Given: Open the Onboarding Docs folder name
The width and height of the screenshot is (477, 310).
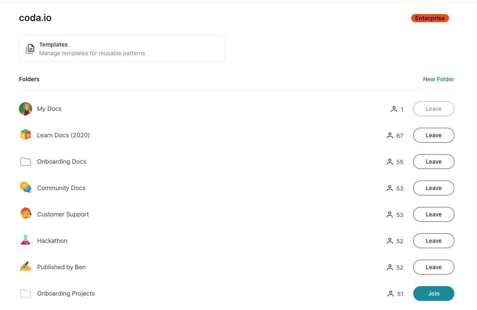Looking at the screenshot, I should pos(62,162).
